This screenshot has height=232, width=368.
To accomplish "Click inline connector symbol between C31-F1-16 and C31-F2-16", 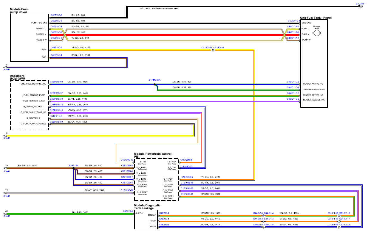I will (x=339, y=216).
